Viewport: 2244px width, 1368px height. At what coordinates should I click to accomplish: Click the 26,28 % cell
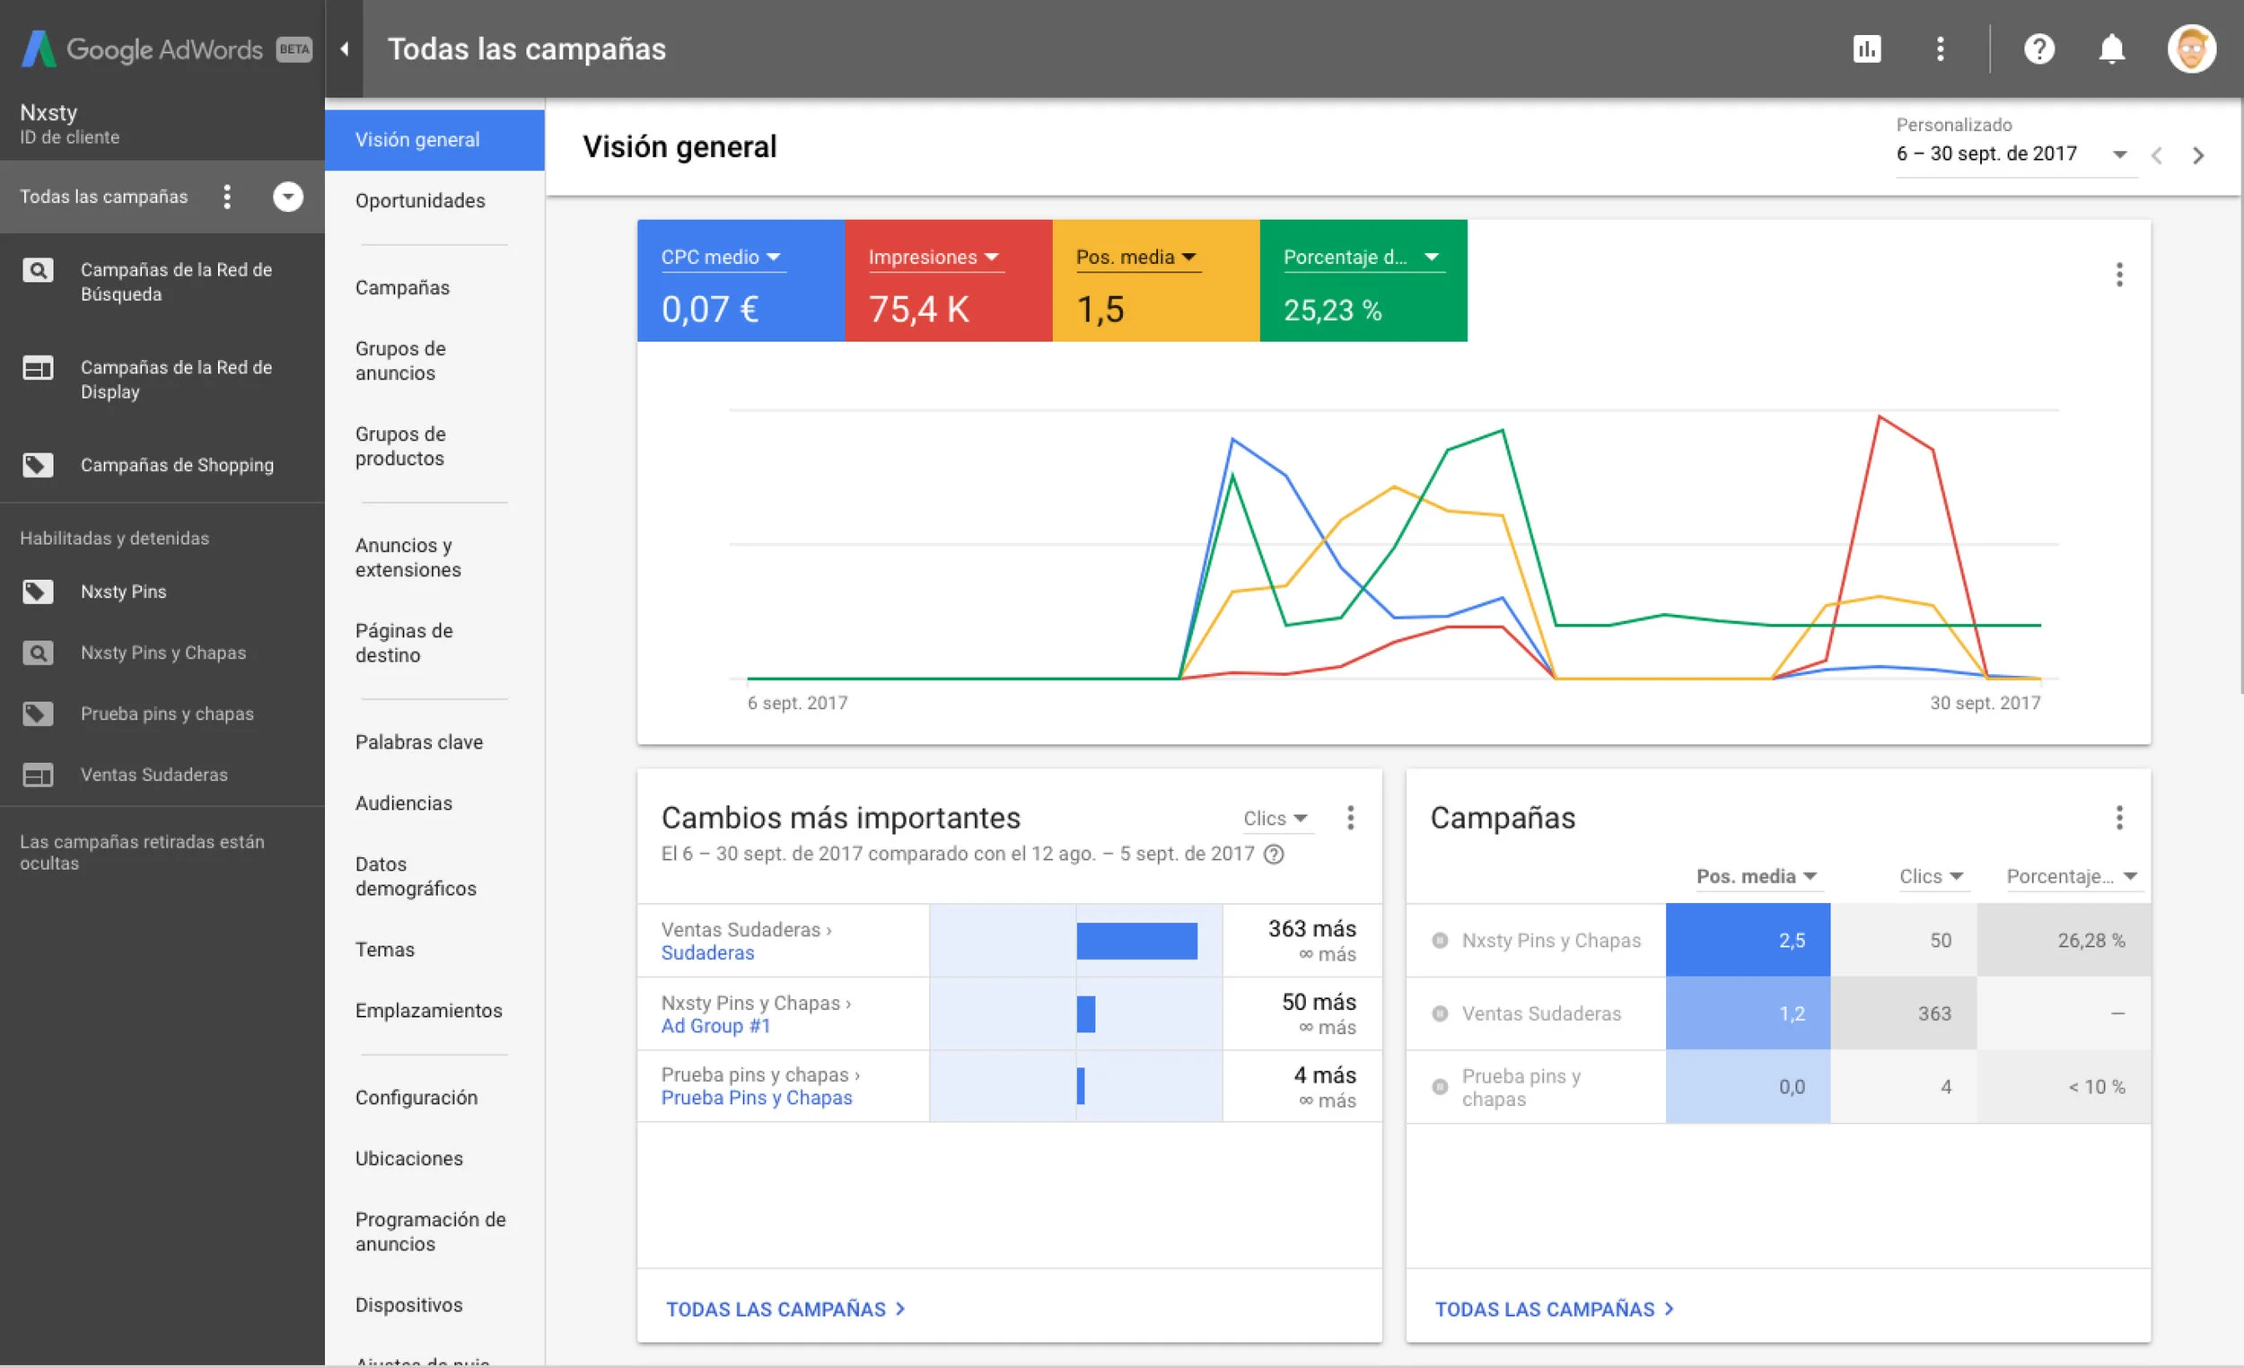point(2064,941)
